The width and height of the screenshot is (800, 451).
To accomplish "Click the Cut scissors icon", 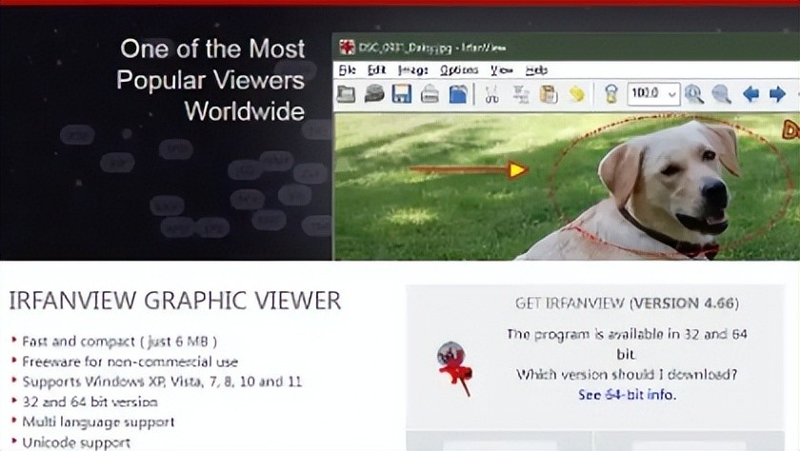I will coord(491,94).
